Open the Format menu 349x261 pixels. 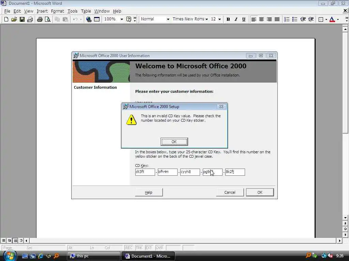pyautogui.click(x=57, y=11)
